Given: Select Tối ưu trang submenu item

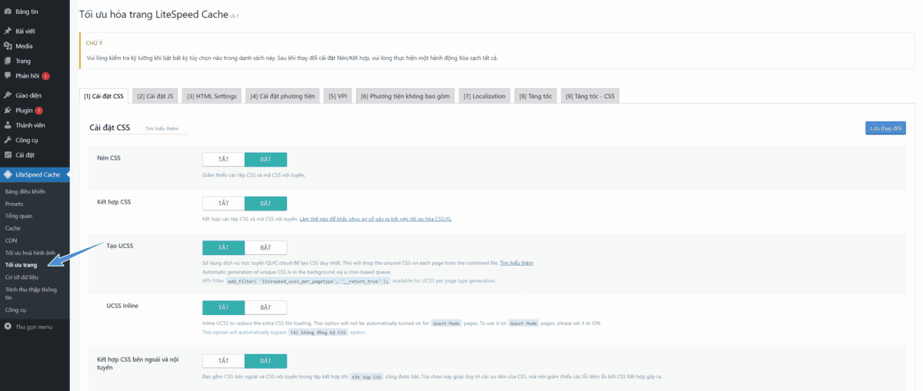Looking at the screenshot, I should coord(22,265).
